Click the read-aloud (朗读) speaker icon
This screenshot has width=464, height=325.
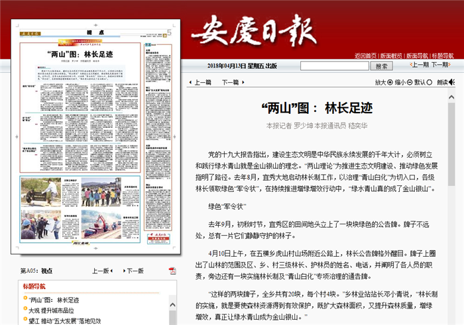453,83
